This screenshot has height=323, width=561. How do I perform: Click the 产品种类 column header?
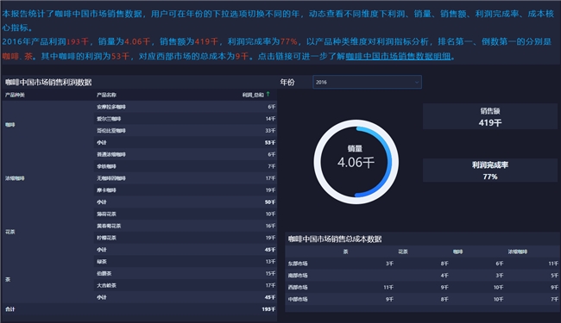coord(15,95)
